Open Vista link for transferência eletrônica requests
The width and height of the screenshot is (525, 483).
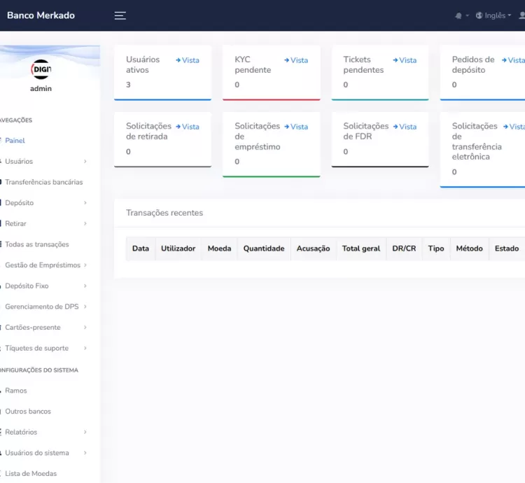click(514, 127)
